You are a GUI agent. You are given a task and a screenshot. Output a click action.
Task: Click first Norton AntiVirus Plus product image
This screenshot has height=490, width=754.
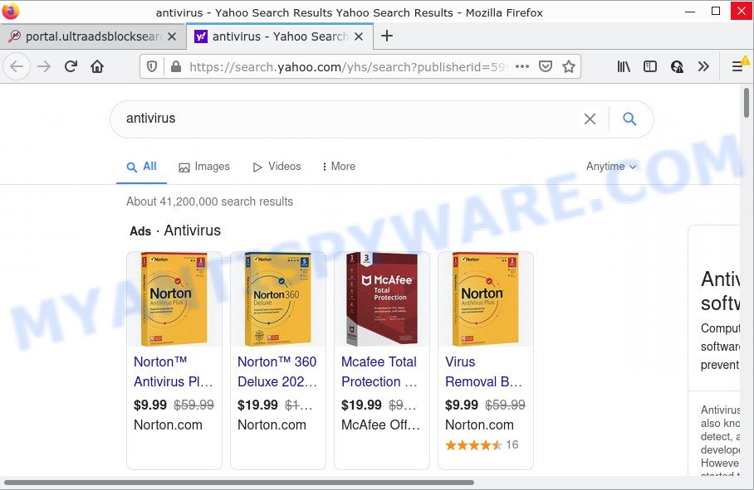tap(174, 299)
